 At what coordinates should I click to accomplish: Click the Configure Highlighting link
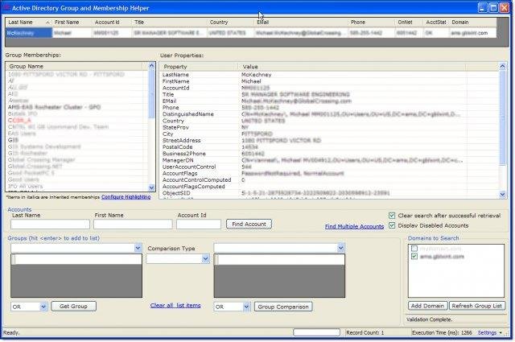[x=126, y=196]
